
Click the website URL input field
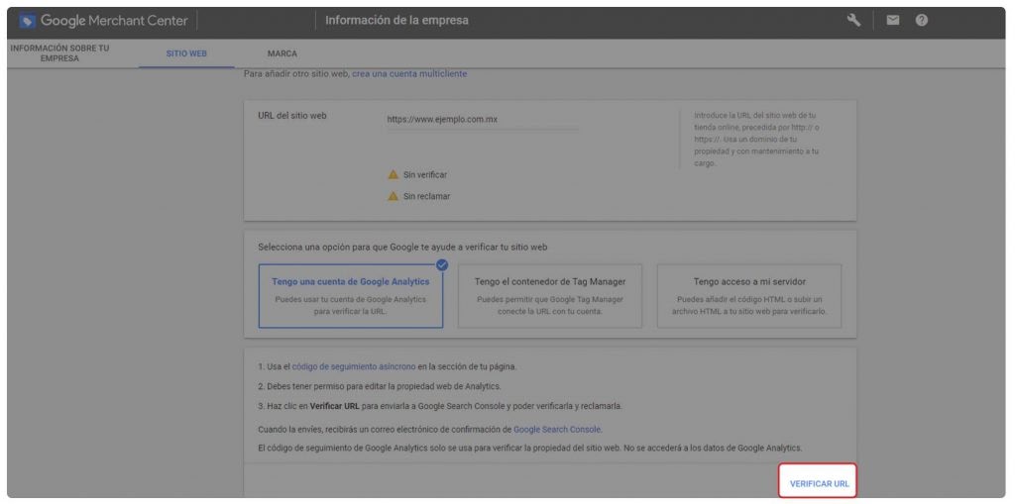click(483, 120)
